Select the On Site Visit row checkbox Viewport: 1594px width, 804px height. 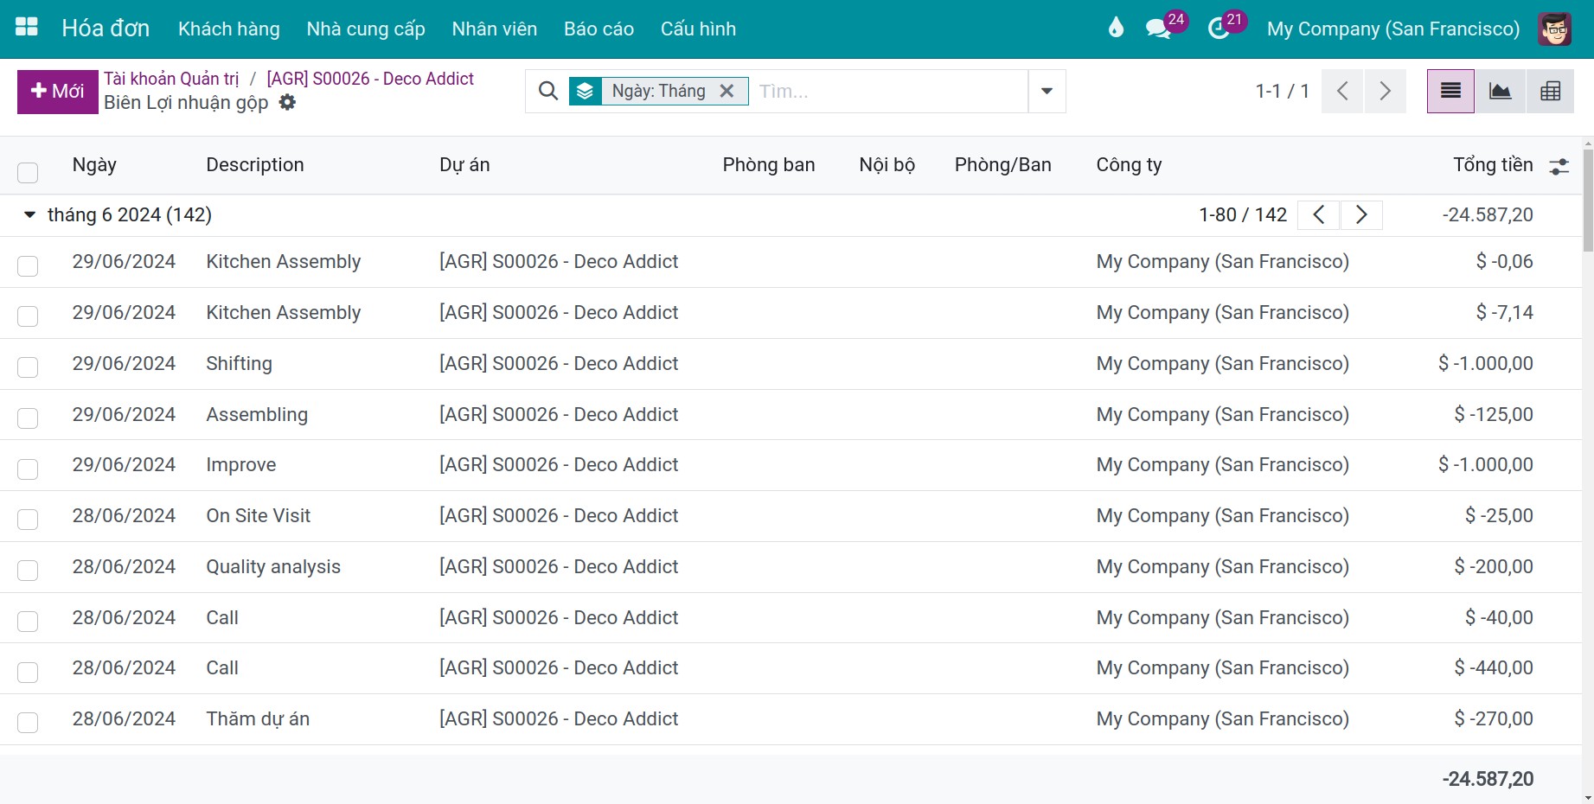click(x=28, y=520)
